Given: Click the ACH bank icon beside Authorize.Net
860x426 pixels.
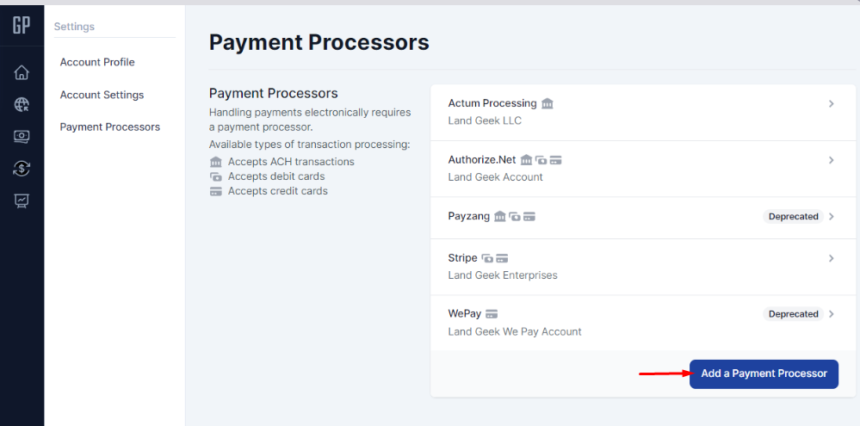Looking at the screenshot, I should tap(527, 160).
